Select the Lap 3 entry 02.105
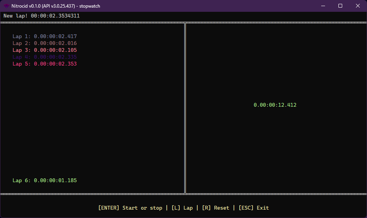367x218 pixels. [45, 50]
